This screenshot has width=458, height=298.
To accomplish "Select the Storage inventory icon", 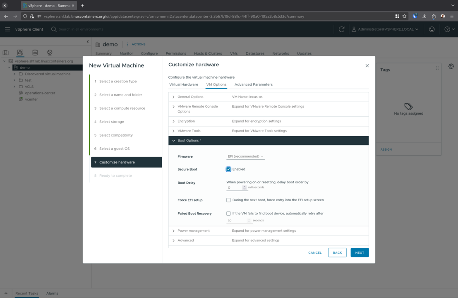I will pyautogui.click(x=35, y=53).
